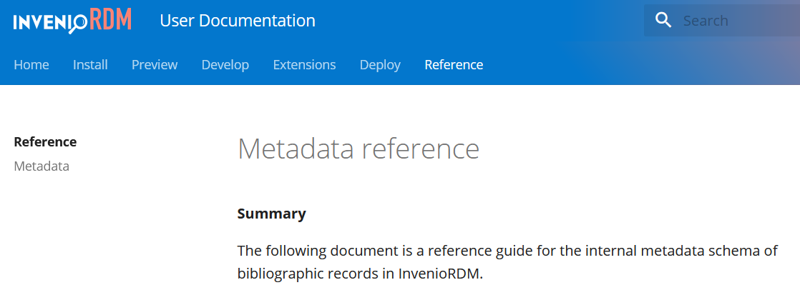The height and width of the screenshot is (290, 800).
Task: Click the User Documentation header title
Action: click(x=238, y=21)
